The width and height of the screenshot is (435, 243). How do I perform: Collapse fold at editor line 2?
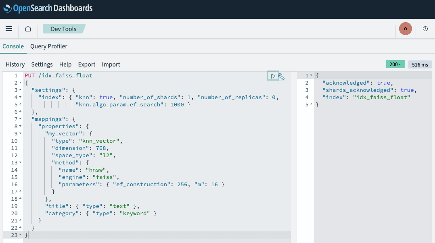tap(21, 83)
